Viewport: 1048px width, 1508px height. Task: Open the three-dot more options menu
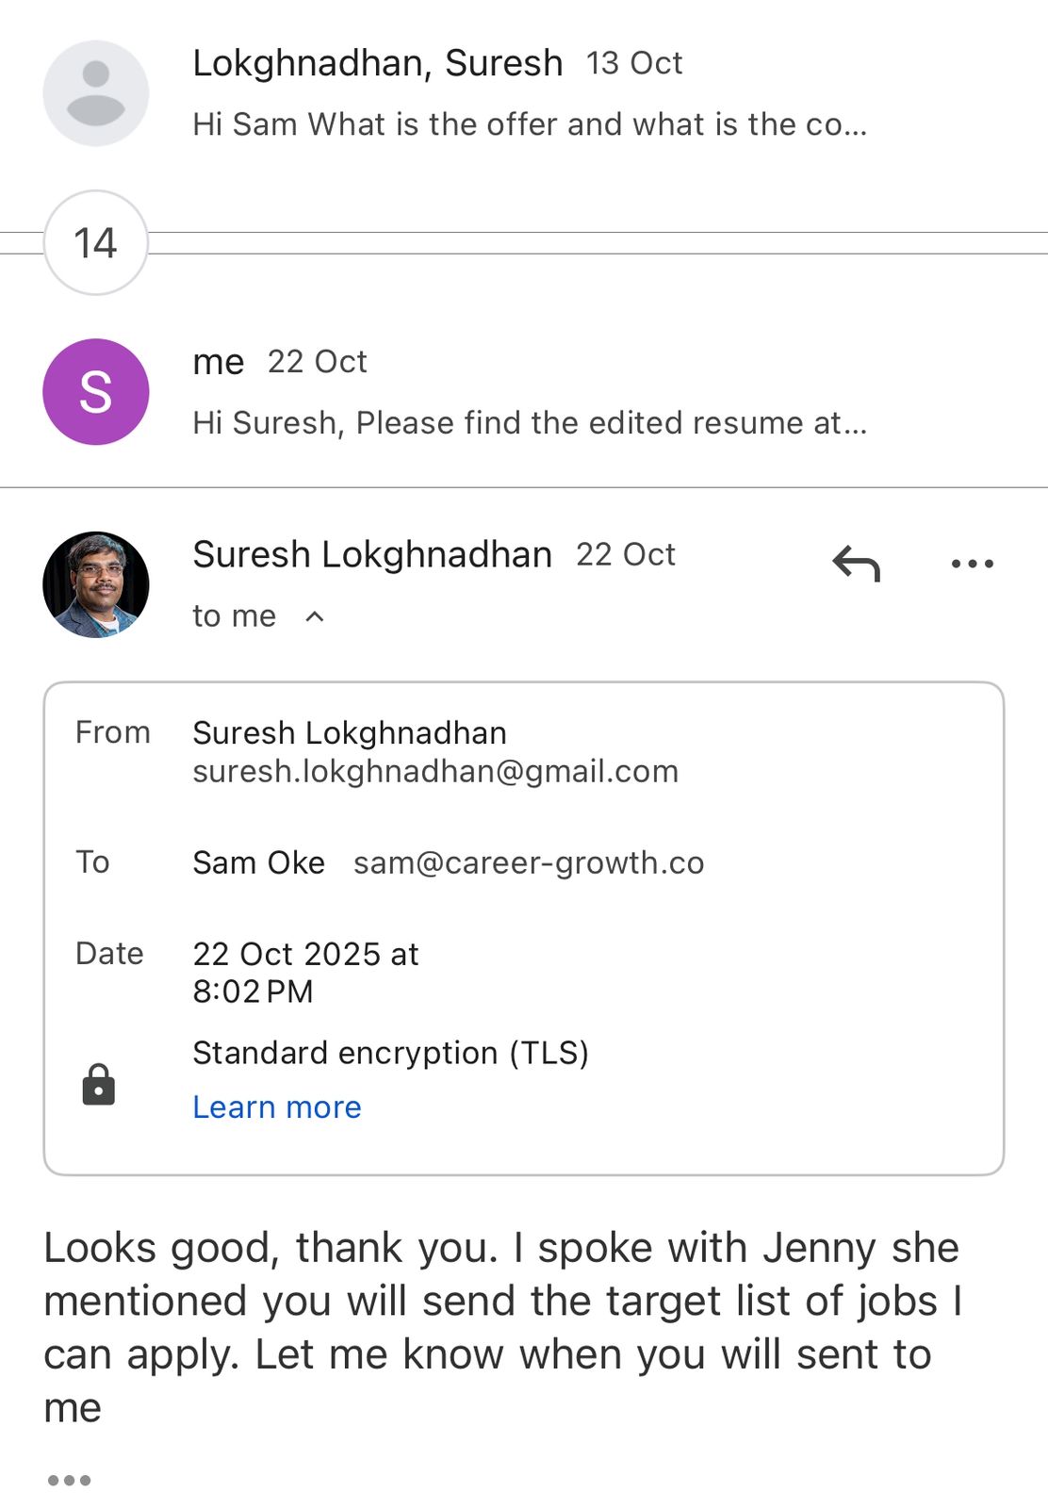972,564
